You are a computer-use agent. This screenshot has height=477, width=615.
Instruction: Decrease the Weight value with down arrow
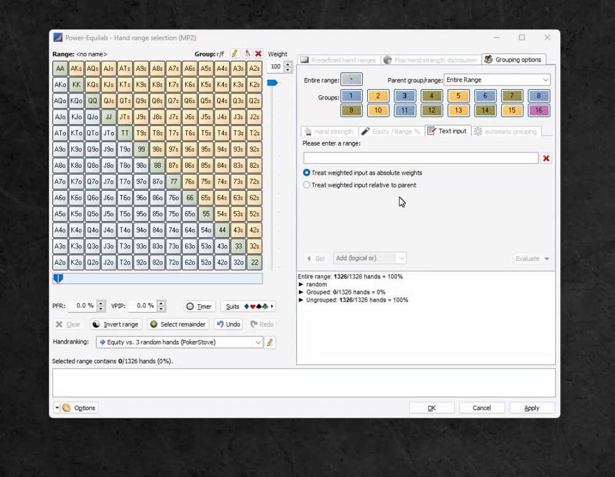point(288,69)
